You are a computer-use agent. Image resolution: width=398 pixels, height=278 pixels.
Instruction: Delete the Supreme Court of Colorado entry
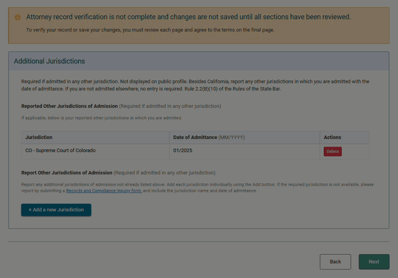click(x=332, y=151)
